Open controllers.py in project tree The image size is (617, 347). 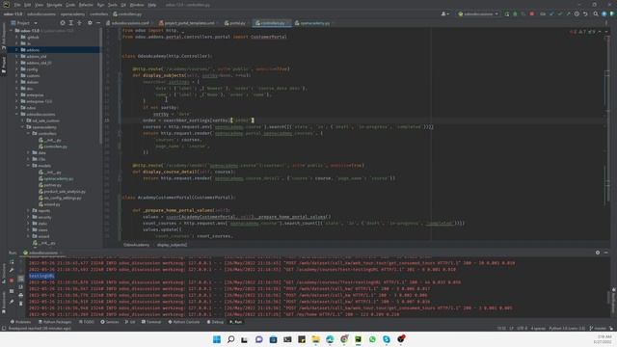tap(53, 147)
